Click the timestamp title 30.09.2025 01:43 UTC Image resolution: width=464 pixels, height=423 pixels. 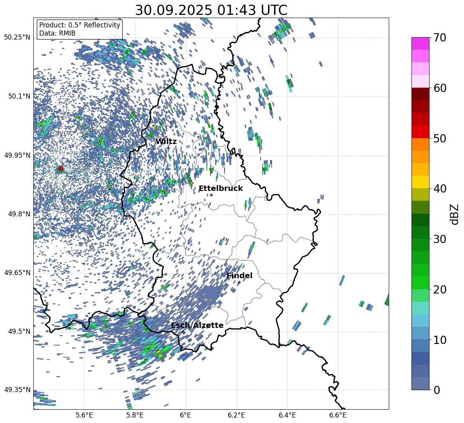click(211, 10)
